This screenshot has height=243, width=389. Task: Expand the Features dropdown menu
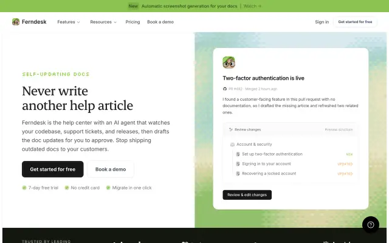pyautogui.click(x=69, y=22)
